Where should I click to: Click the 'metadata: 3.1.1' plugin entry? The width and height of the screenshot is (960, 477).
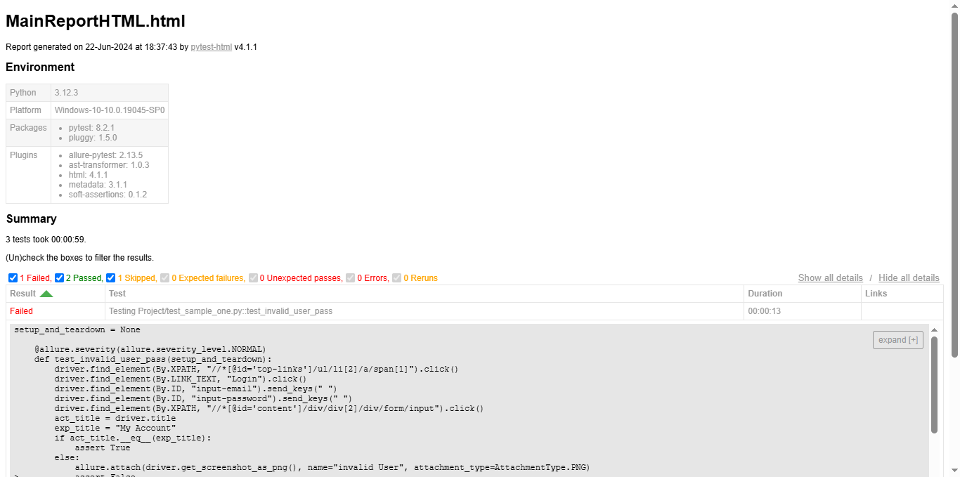point(98,185)
